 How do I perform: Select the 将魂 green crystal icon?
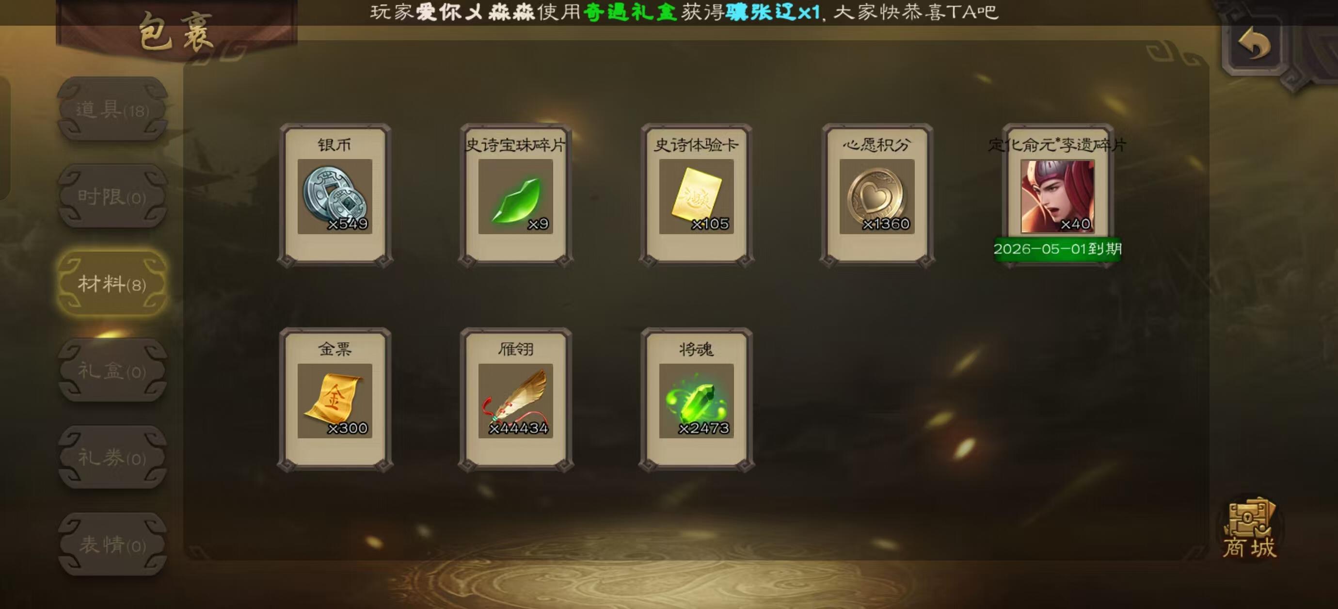[x=696, y=401]
